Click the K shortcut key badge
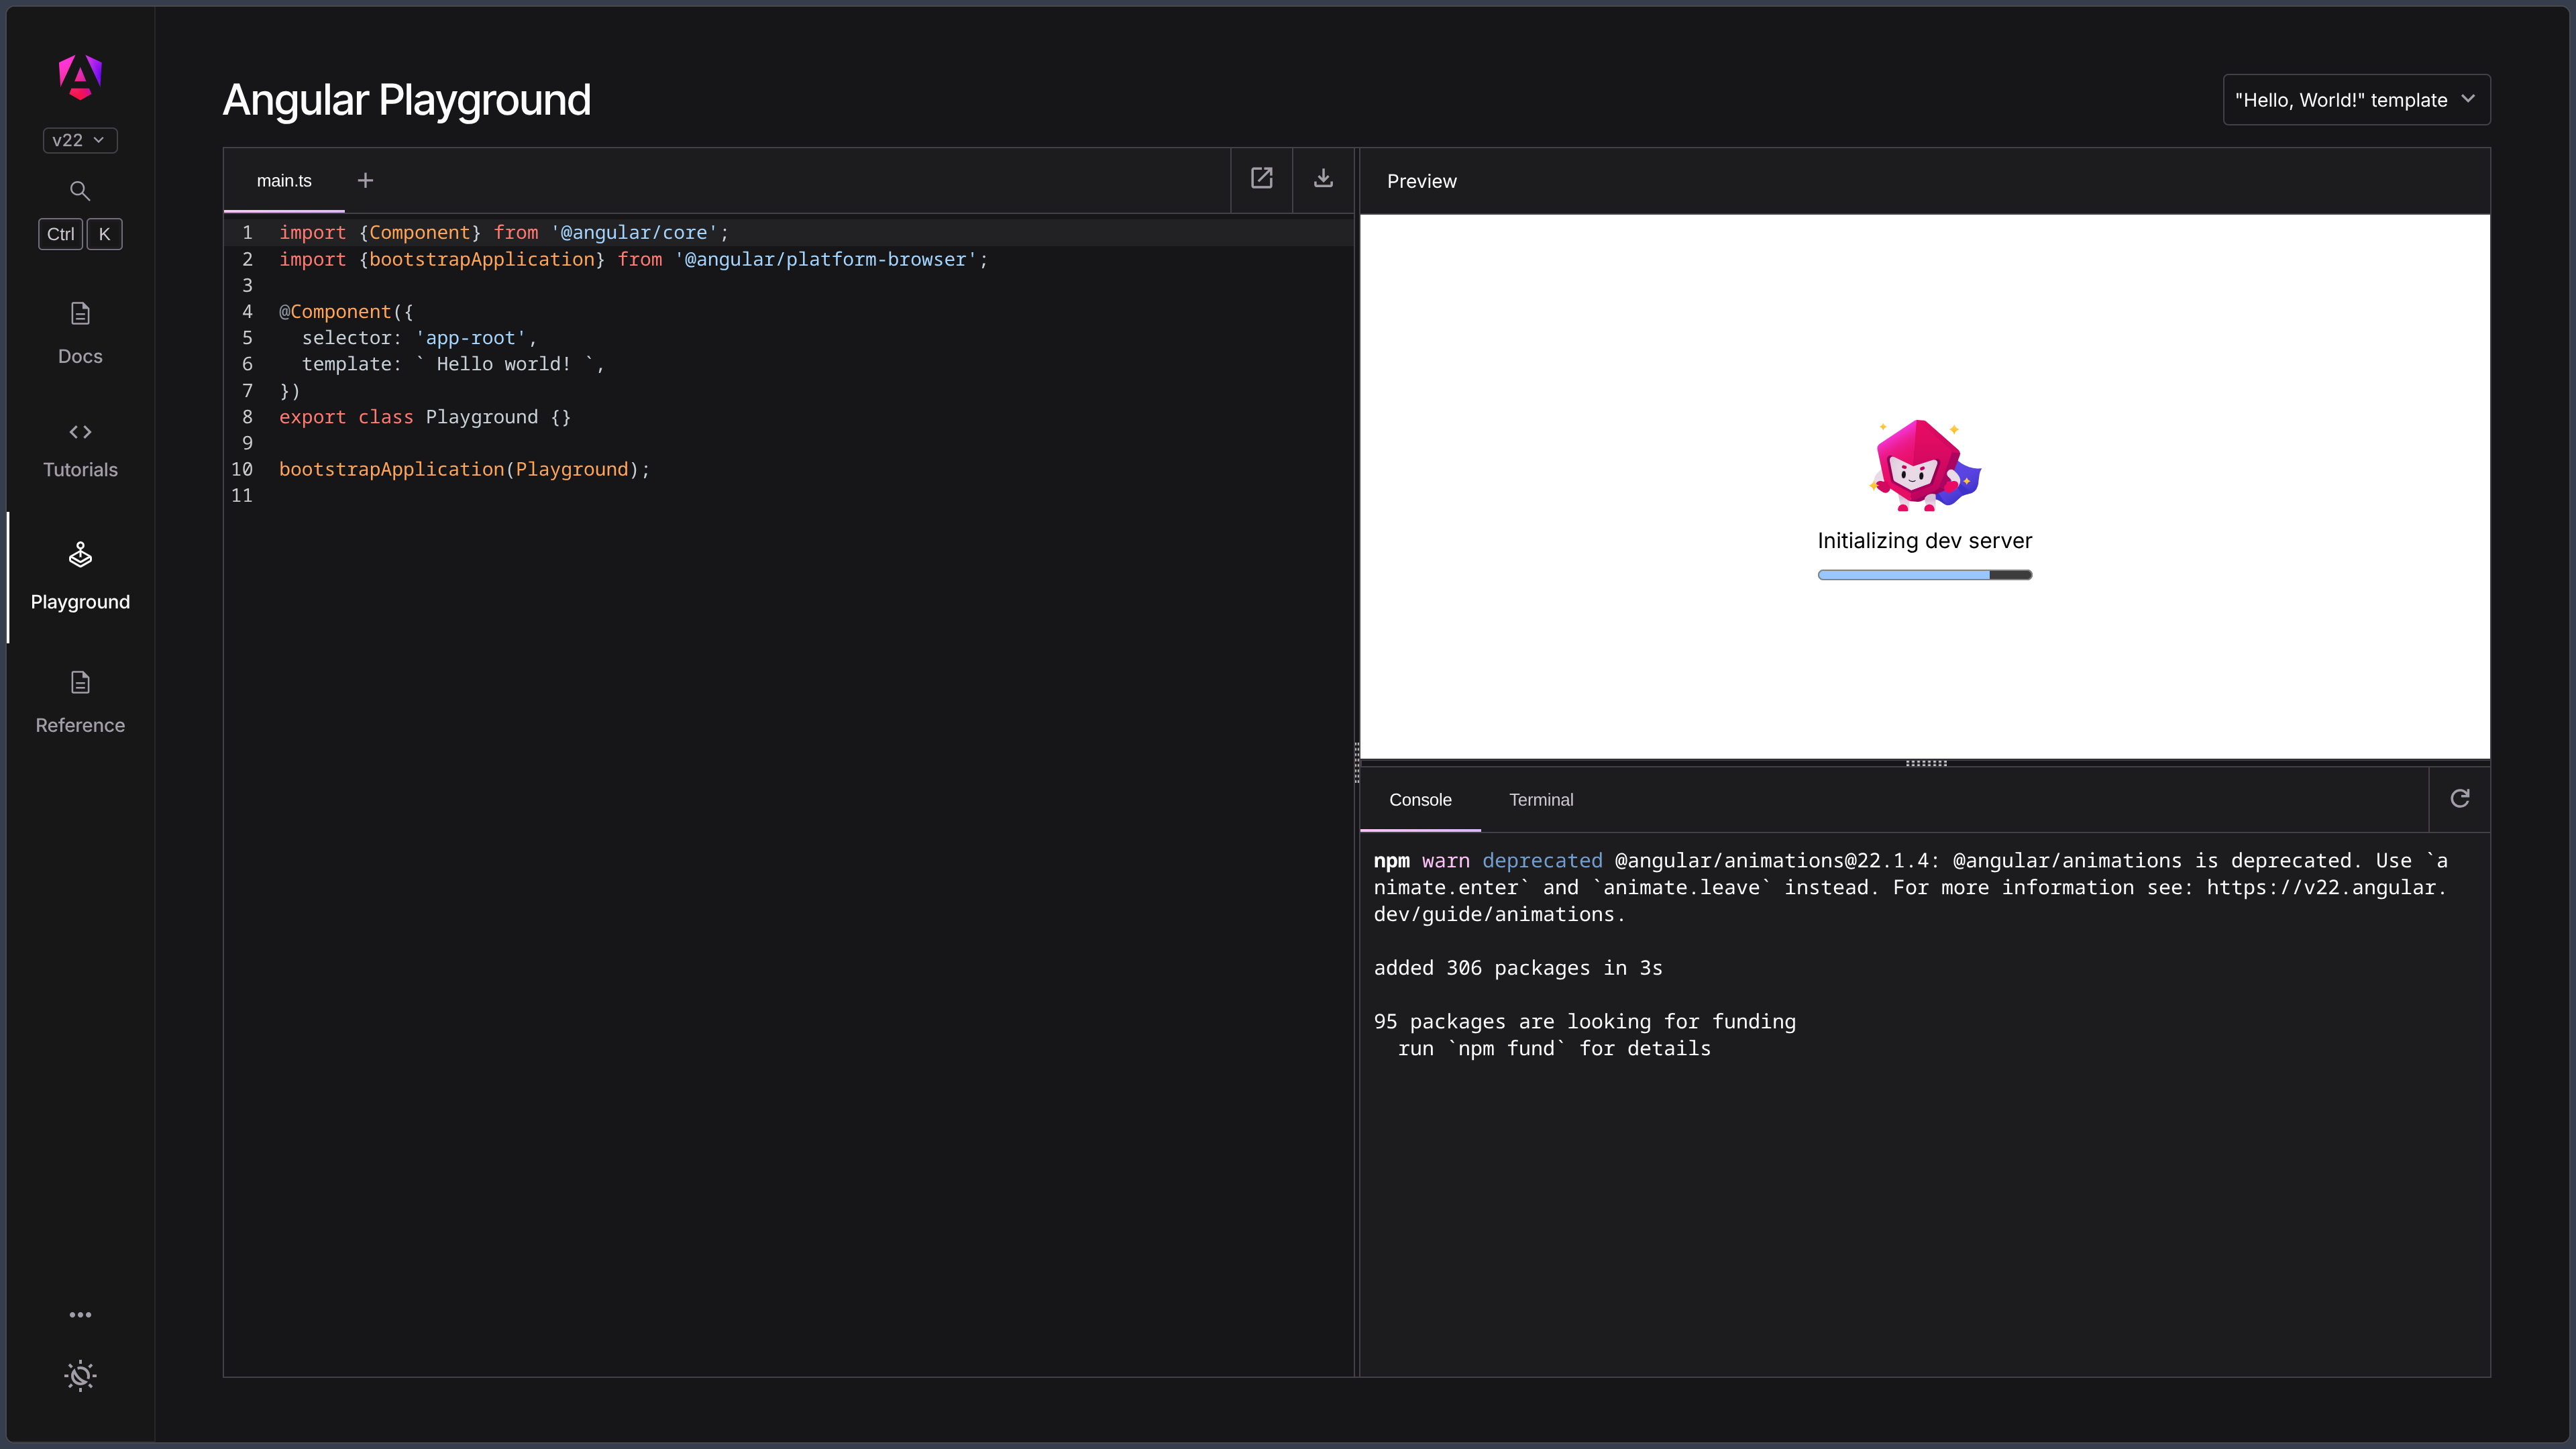This screenshot has height=1449, width=2576. (104, 234)
